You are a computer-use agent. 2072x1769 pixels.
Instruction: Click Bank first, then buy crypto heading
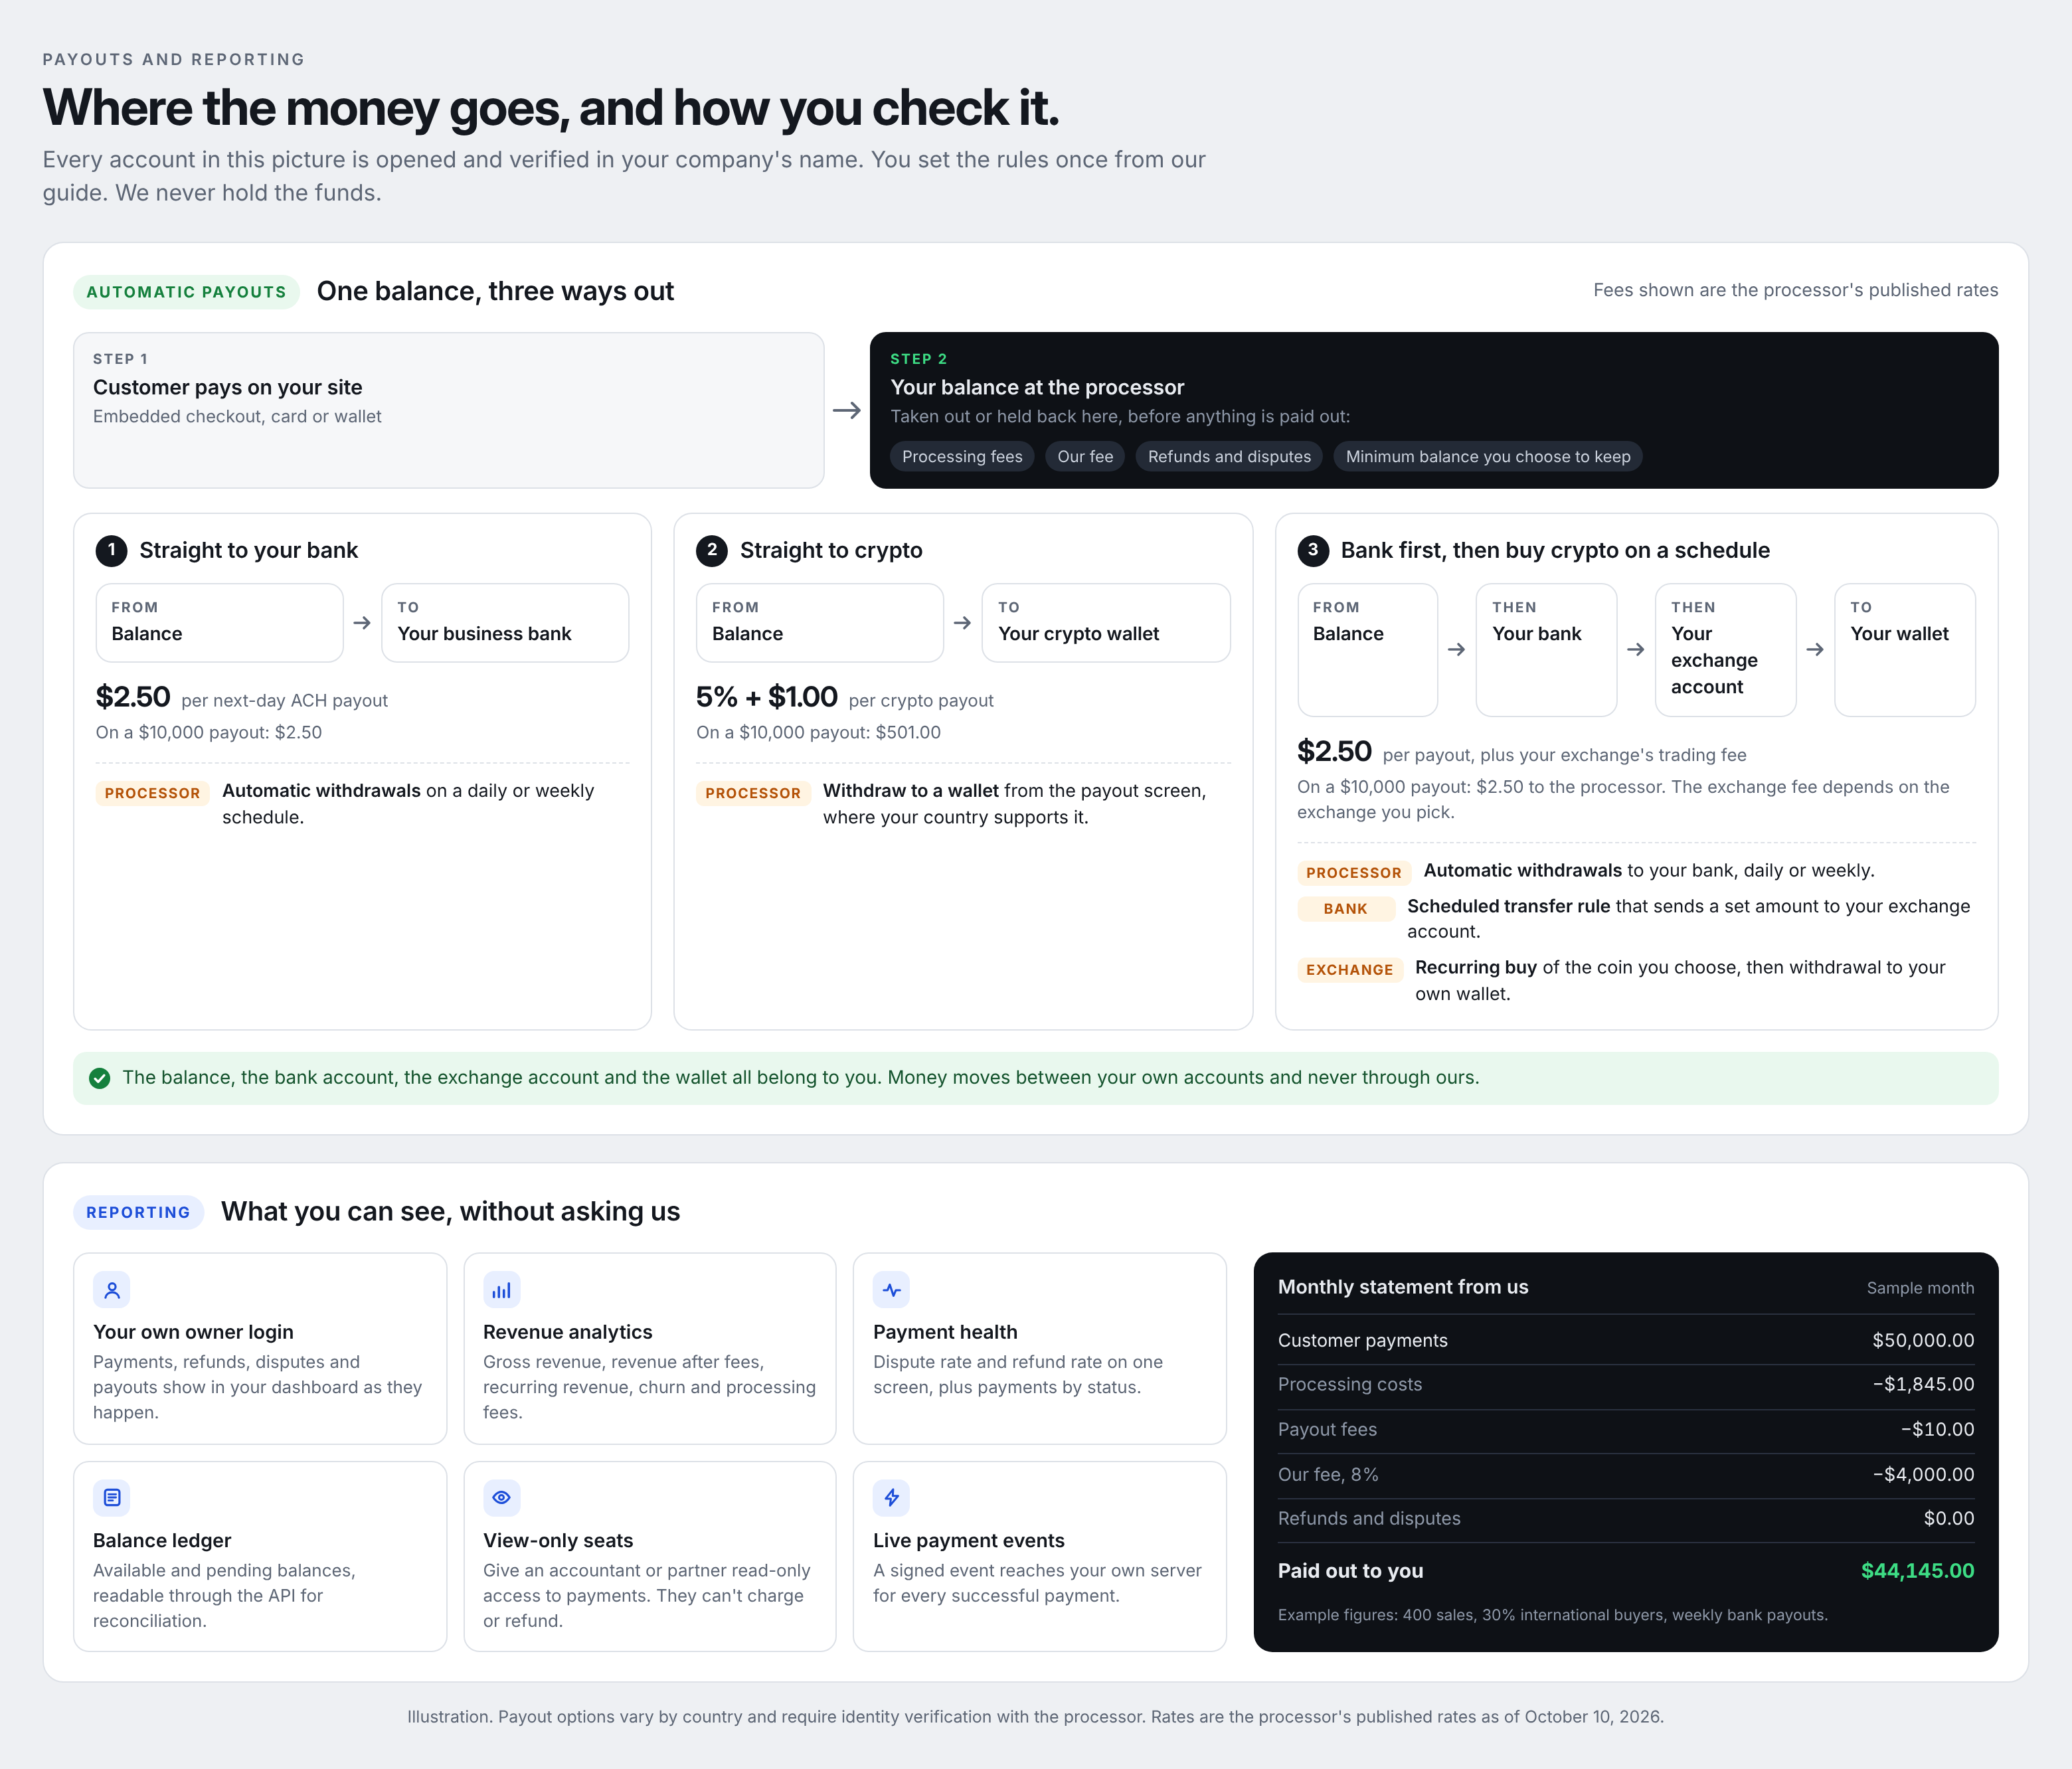(1555, 551)
